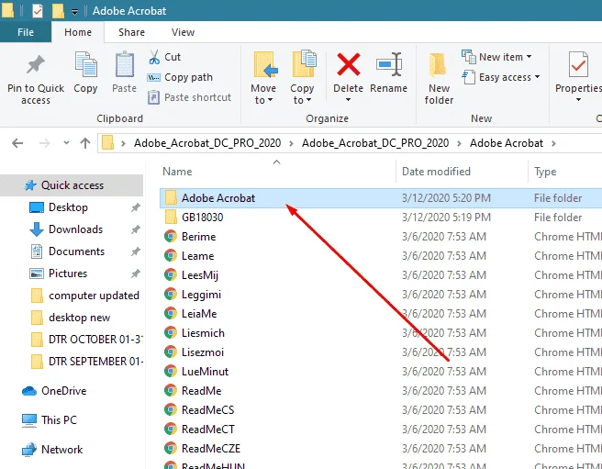Switch to the Share ribbon tab
The height and width of the screenshot is (469, 602).
(x=132, y=32)
